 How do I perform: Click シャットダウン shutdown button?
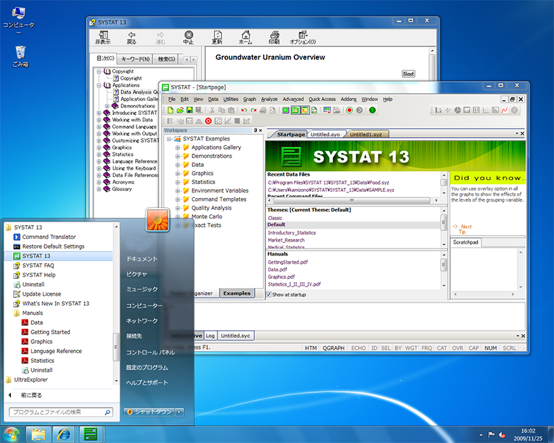[x=150, y=412]
